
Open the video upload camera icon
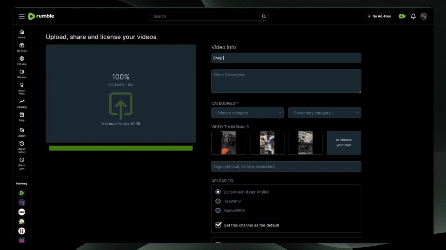pos(402,16)
